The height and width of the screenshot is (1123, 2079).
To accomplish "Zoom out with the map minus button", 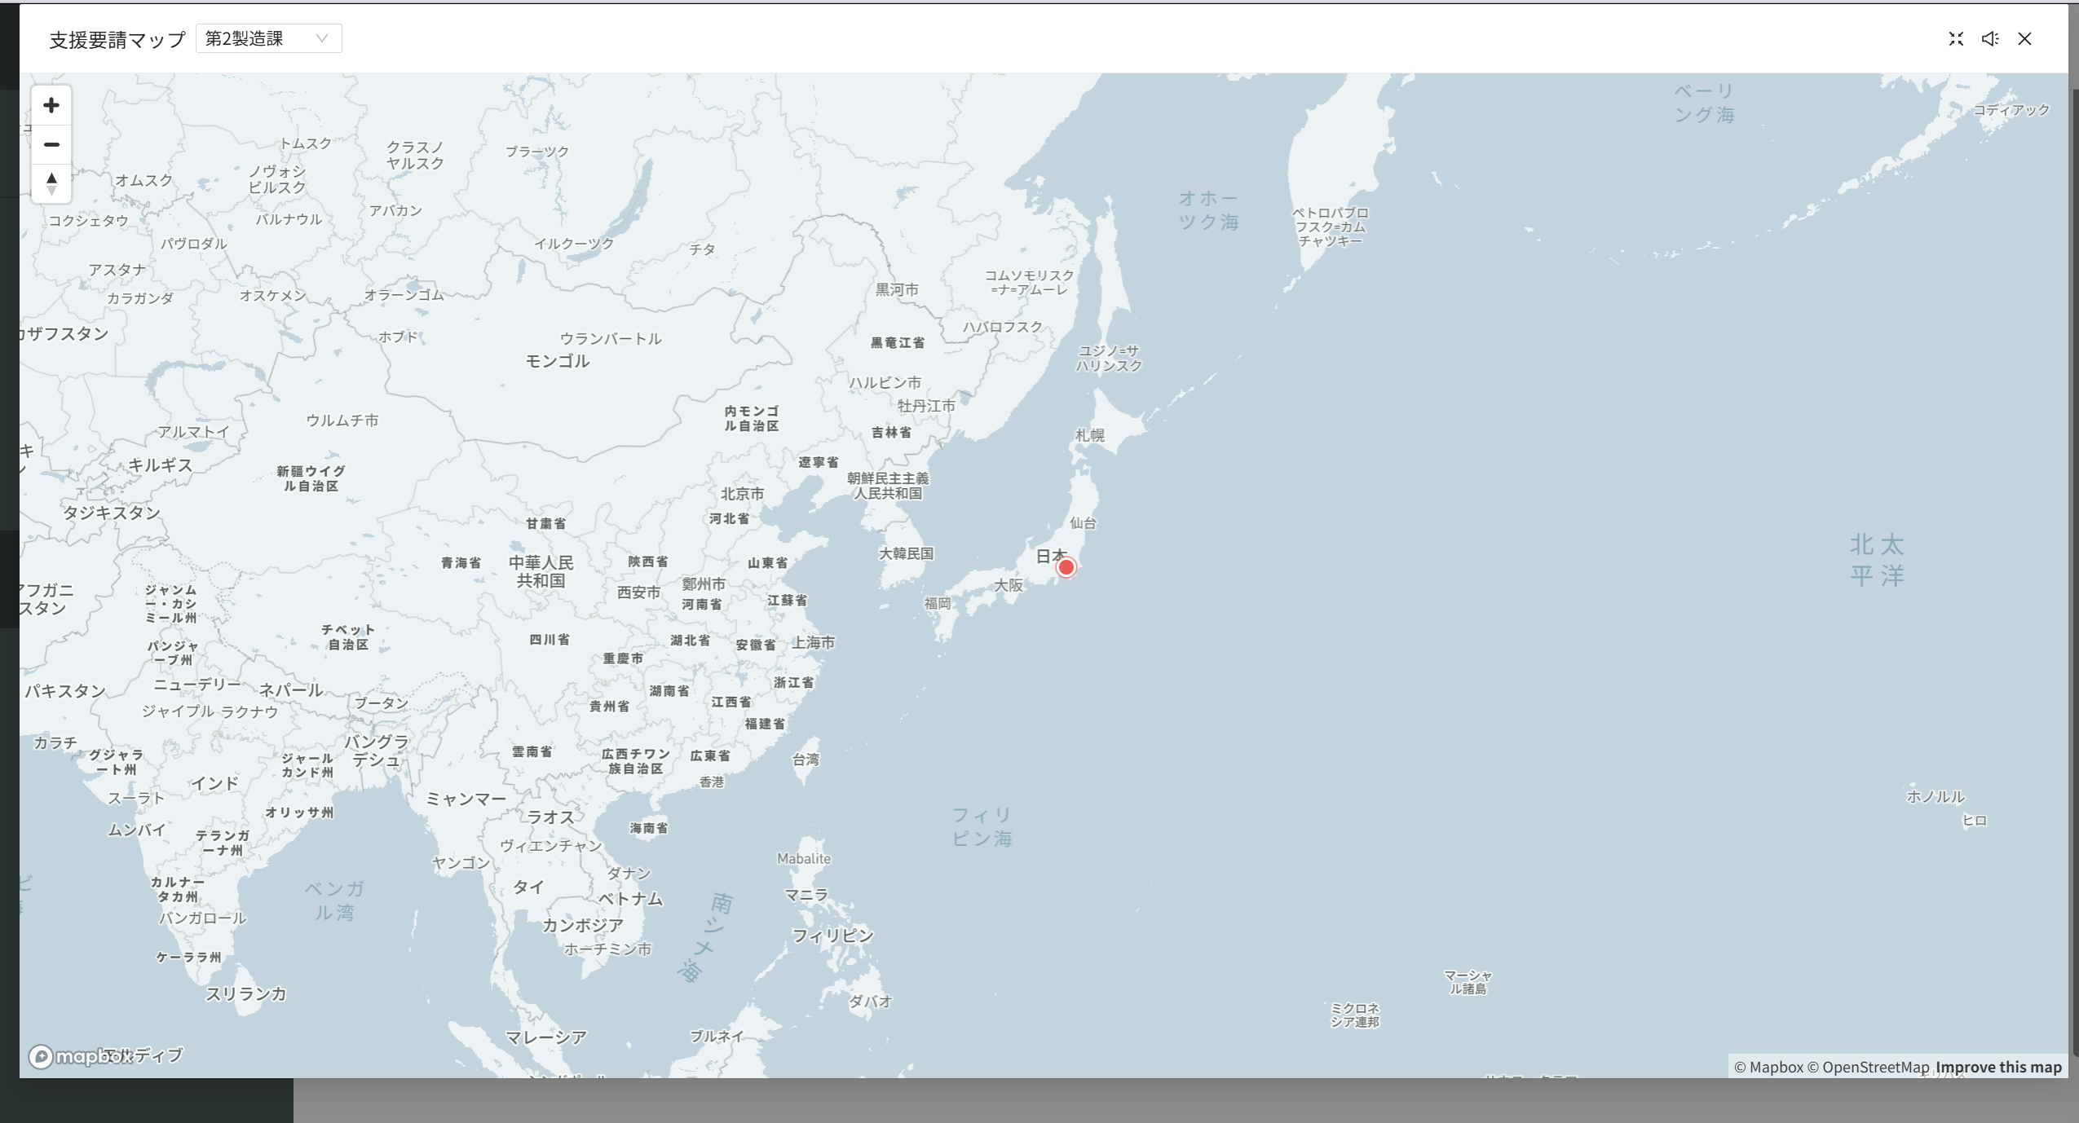I will 51,145.
